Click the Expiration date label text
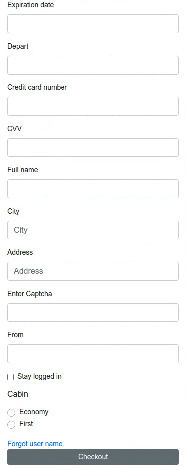The width and height of the screenshot is (186, 468). [31, 5]
